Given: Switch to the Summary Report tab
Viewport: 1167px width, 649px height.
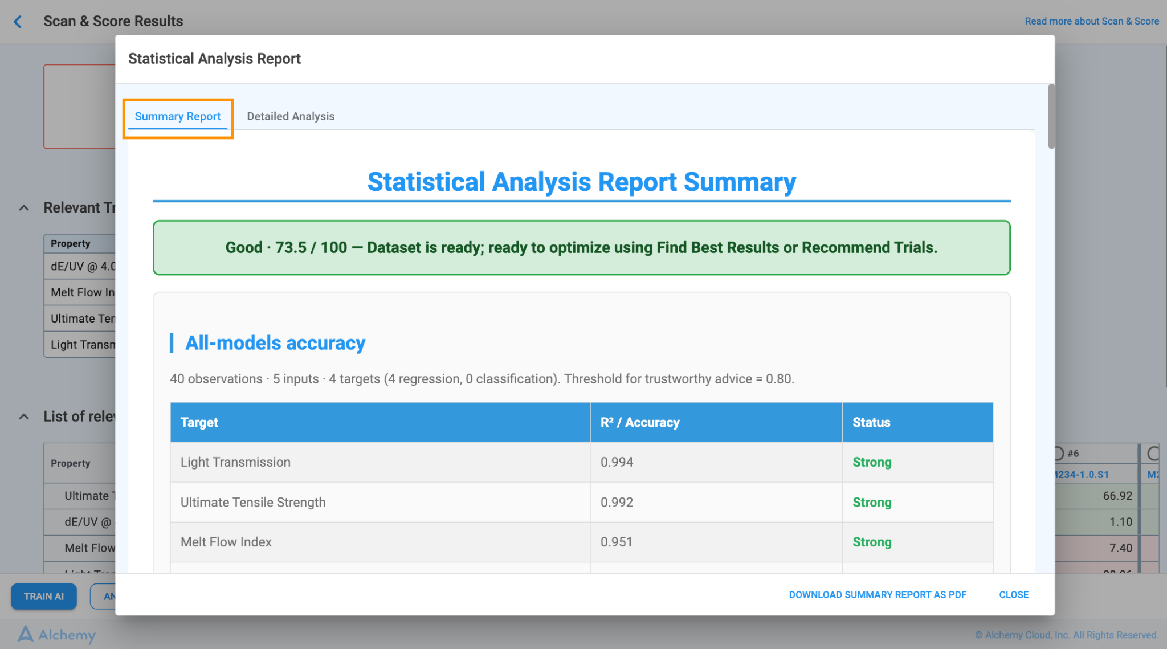Looking at the screenshot, I should (x=178, y=116).
